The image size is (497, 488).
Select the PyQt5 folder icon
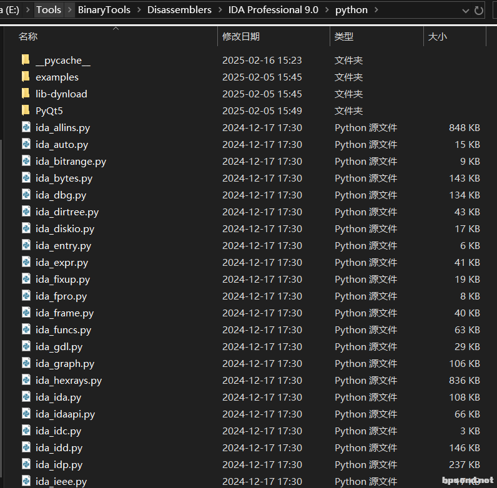(x=26, y=110)
